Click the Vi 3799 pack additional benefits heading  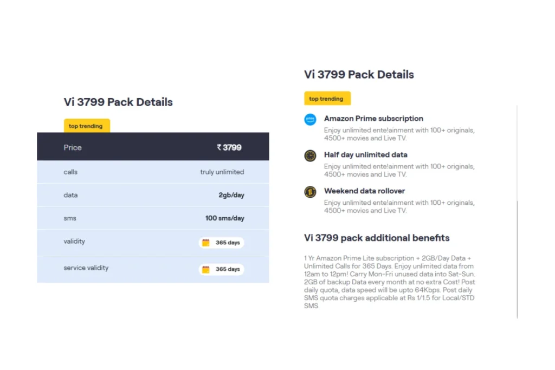[x=377, y=238]
